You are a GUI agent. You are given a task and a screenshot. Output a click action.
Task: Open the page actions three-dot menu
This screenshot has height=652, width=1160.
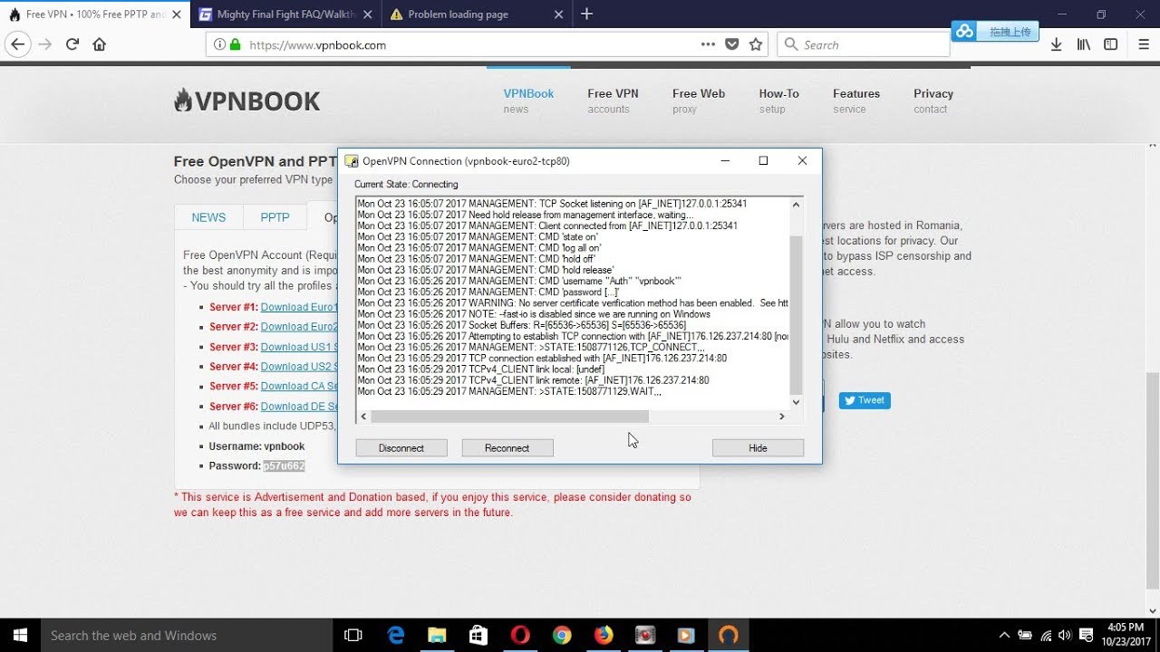[708, 44]
